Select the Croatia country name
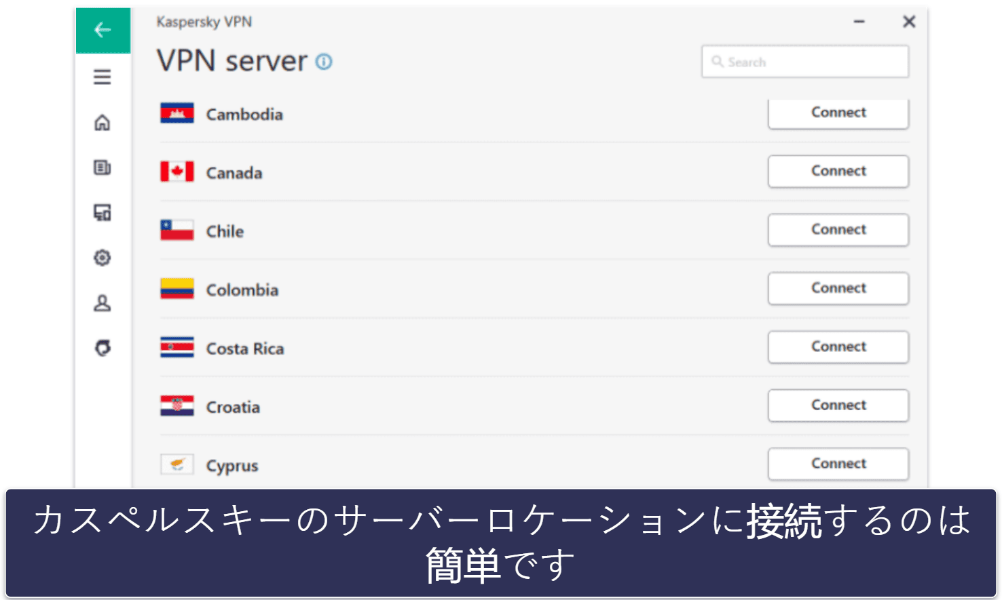Image resolution: width=1002 pixels, height=600 pixels. point(234,407)
